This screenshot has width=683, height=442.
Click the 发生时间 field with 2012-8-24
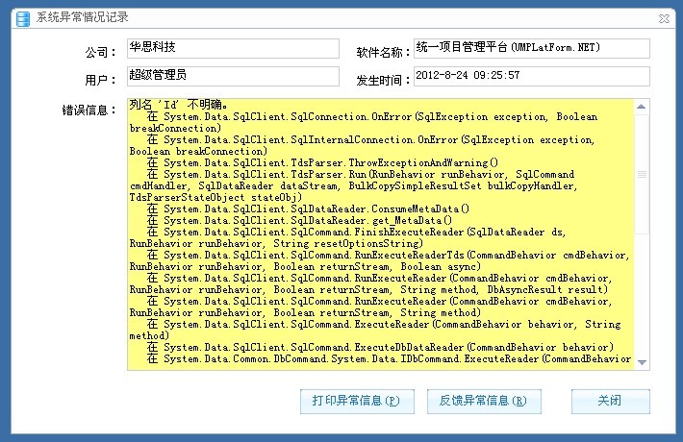pos(531,76)
